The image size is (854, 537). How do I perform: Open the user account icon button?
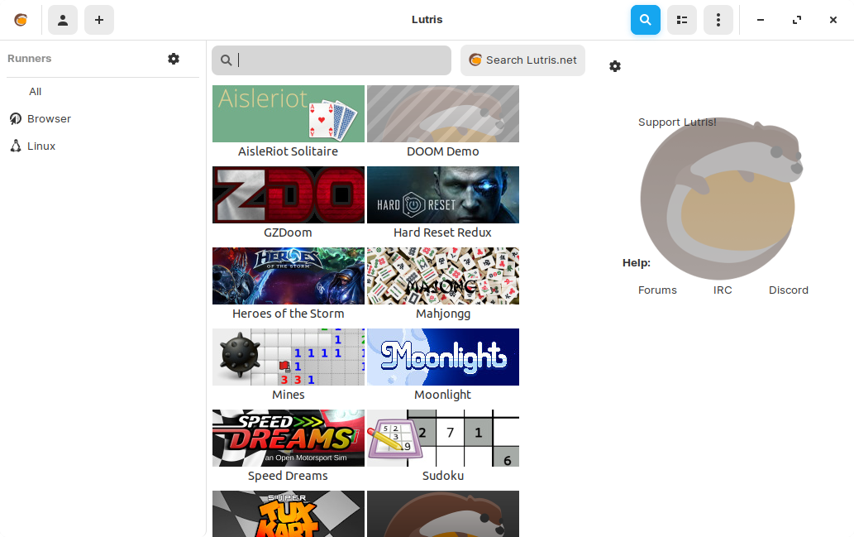[x=63, y=20]
